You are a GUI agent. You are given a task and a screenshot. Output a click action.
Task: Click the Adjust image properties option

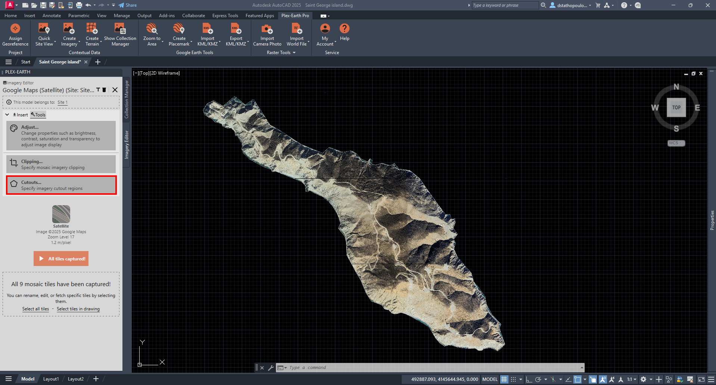tap(61, 136)
